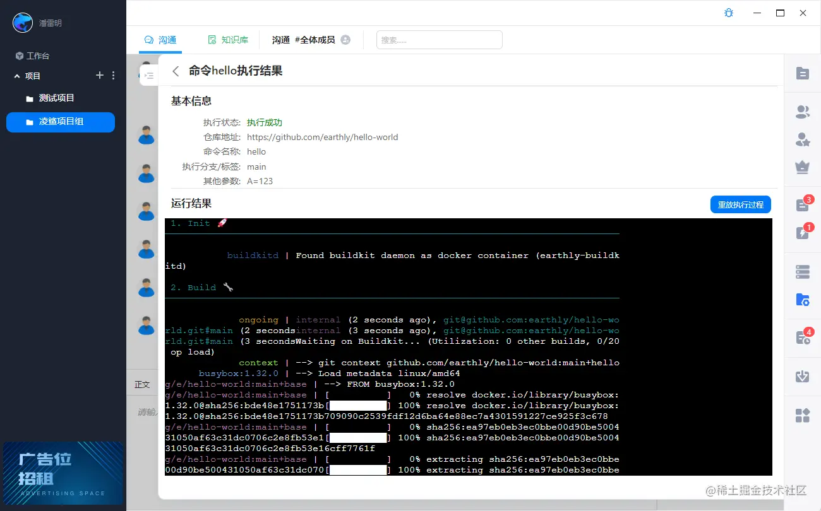Open the document icon with badge 3
This screenshot has height=511, width=821.
tap(803, 206)
